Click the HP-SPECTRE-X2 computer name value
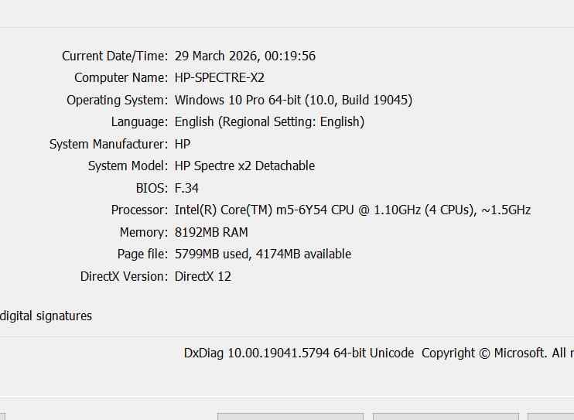The height and width of the screenshot is (420, 574). coord(220,77)
